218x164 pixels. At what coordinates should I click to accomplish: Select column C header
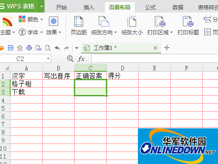(x=90, y=68)
